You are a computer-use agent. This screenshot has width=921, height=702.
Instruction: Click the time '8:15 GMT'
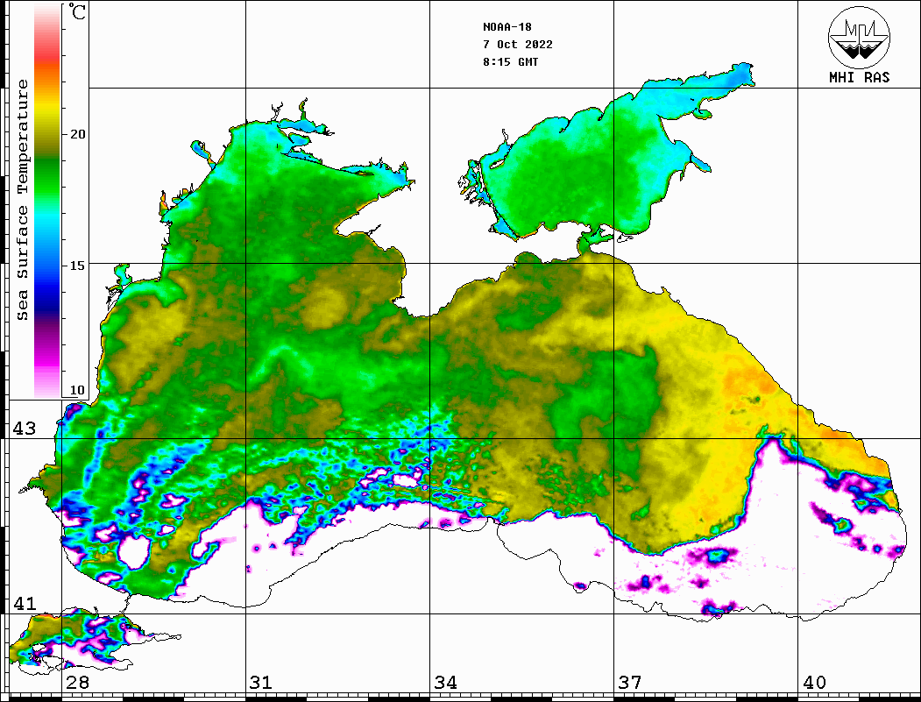tap(510, 61)
